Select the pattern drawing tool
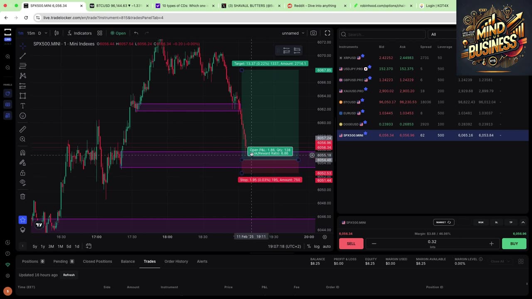The width and height of the screenshot is (532, 299). click(23, 76)
